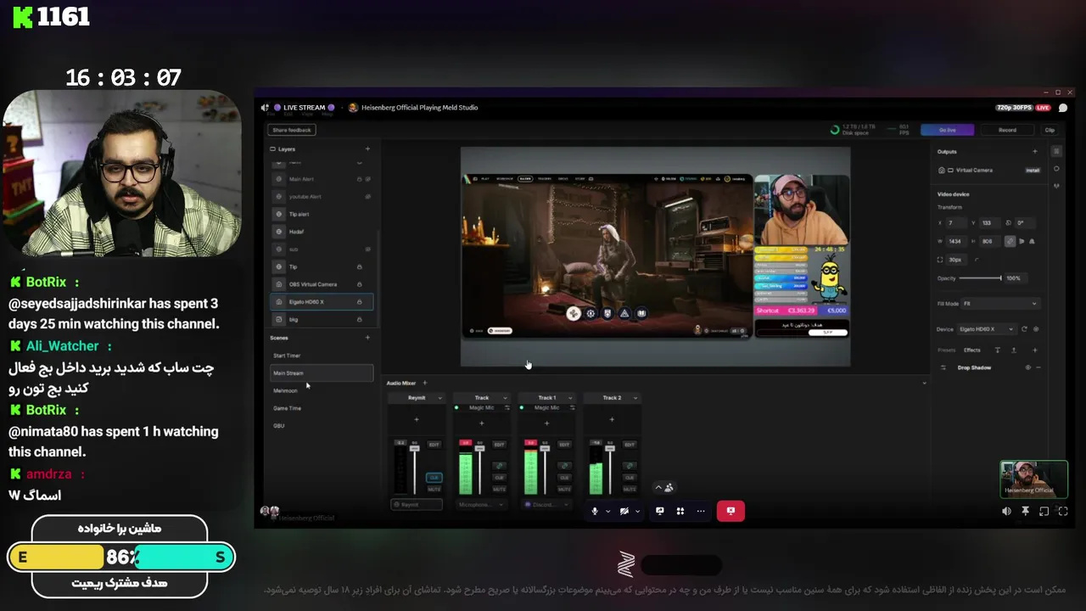Click the red stop watching stream button

[x=731, y=511]
